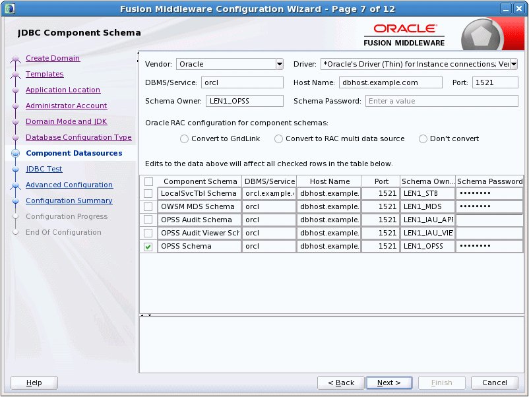This screenshot has width=529, height=397.
Task: Click the LEN1_MDS schema owner cell
Action: [428, 207]
